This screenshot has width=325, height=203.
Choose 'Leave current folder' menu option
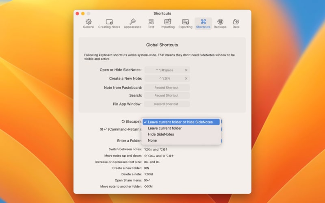pos(181,128)
